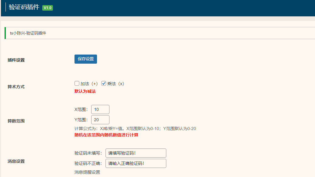Enable the 加法 (+) checkbox

[x=77, y=83]
